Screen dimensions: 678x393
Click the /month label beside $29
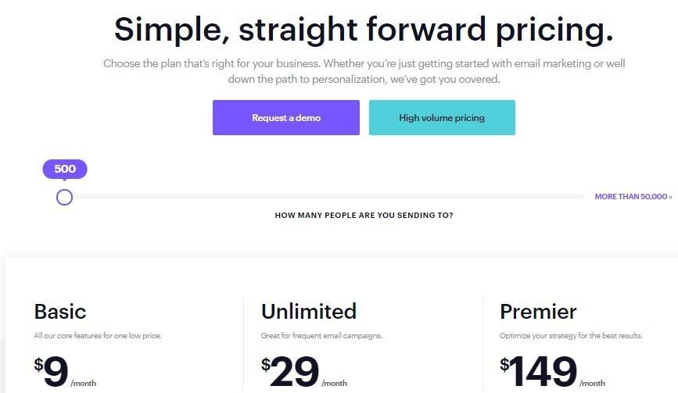pyautogui.click(x=335, y=384)
